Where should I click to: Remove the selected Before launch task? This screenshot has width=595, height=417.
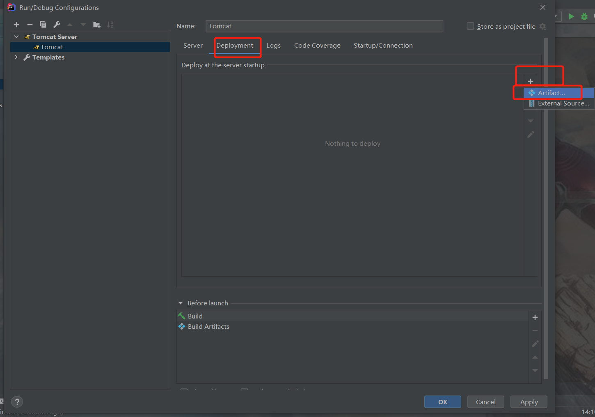(x=535, y=330)
